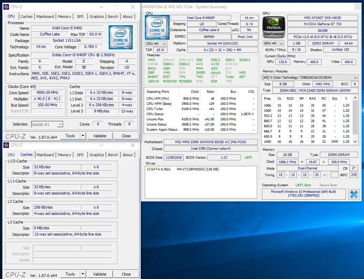Click the green SATA drive status icon
Image resolution: width=364 pixels, height=279 pixels.
point(148,169)
